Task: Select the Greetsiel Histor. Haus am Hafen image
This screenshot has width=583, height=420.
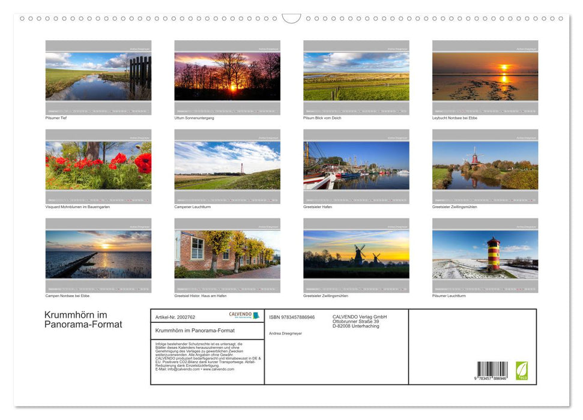Action: 227,253
